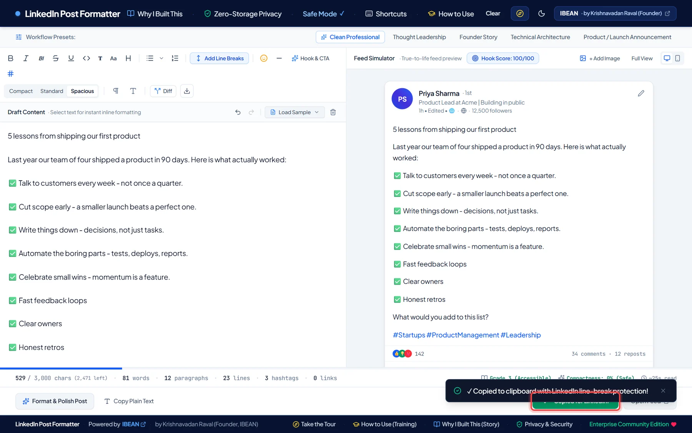Click the pilcrow paragraph icon
This screenshot has height=433, width=692.
pyautogui.click(x=116, y=91)
